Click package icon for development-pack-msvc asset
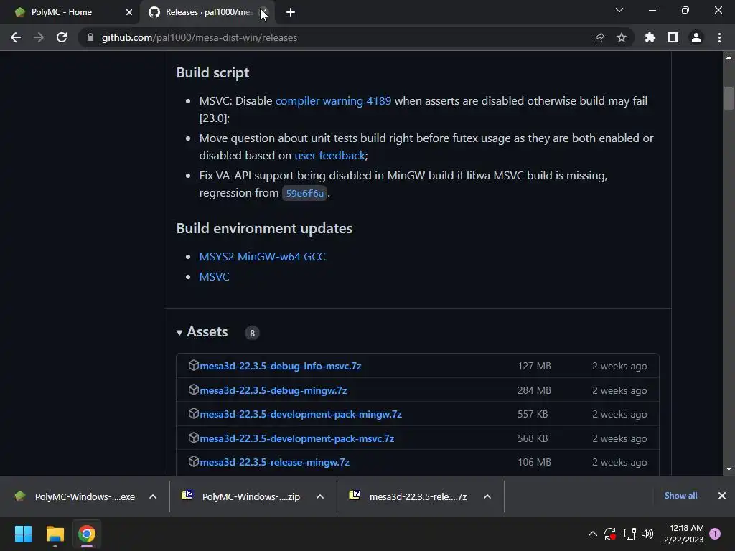 click(x=194, y=438)
